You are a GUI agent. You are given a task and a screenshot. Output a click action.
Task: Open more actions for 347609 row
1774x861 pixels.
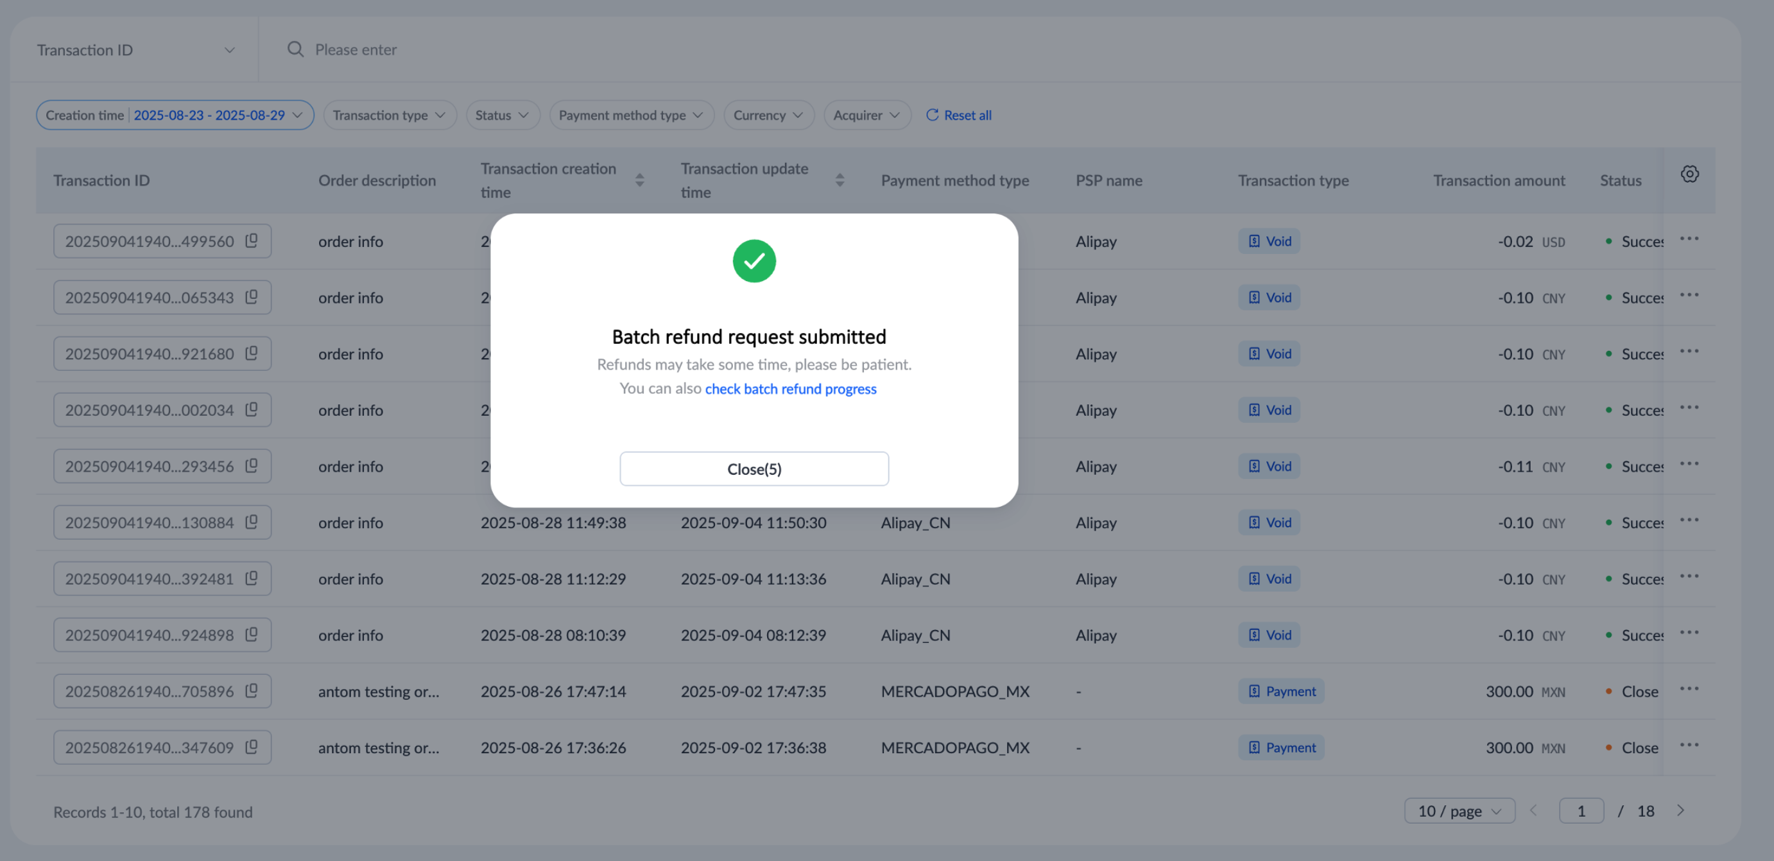pyautogui.click(x=1689, y=746)
